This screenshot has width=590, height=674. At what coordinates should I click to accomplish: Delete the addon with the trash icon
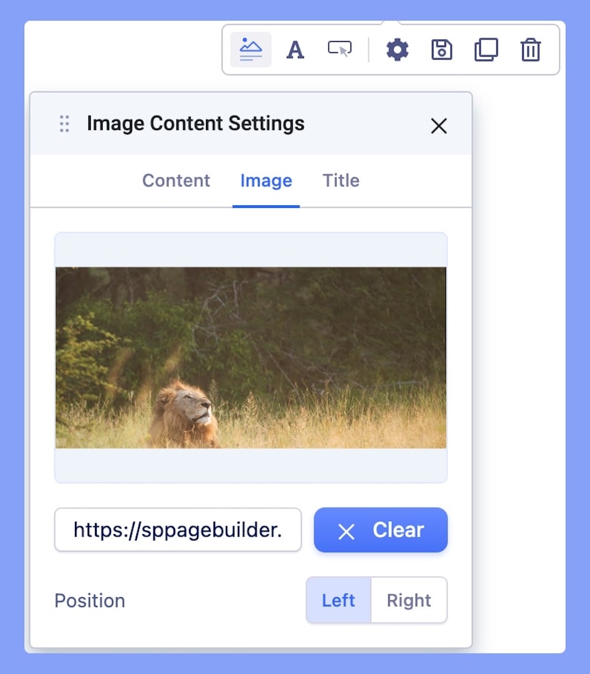530,50
